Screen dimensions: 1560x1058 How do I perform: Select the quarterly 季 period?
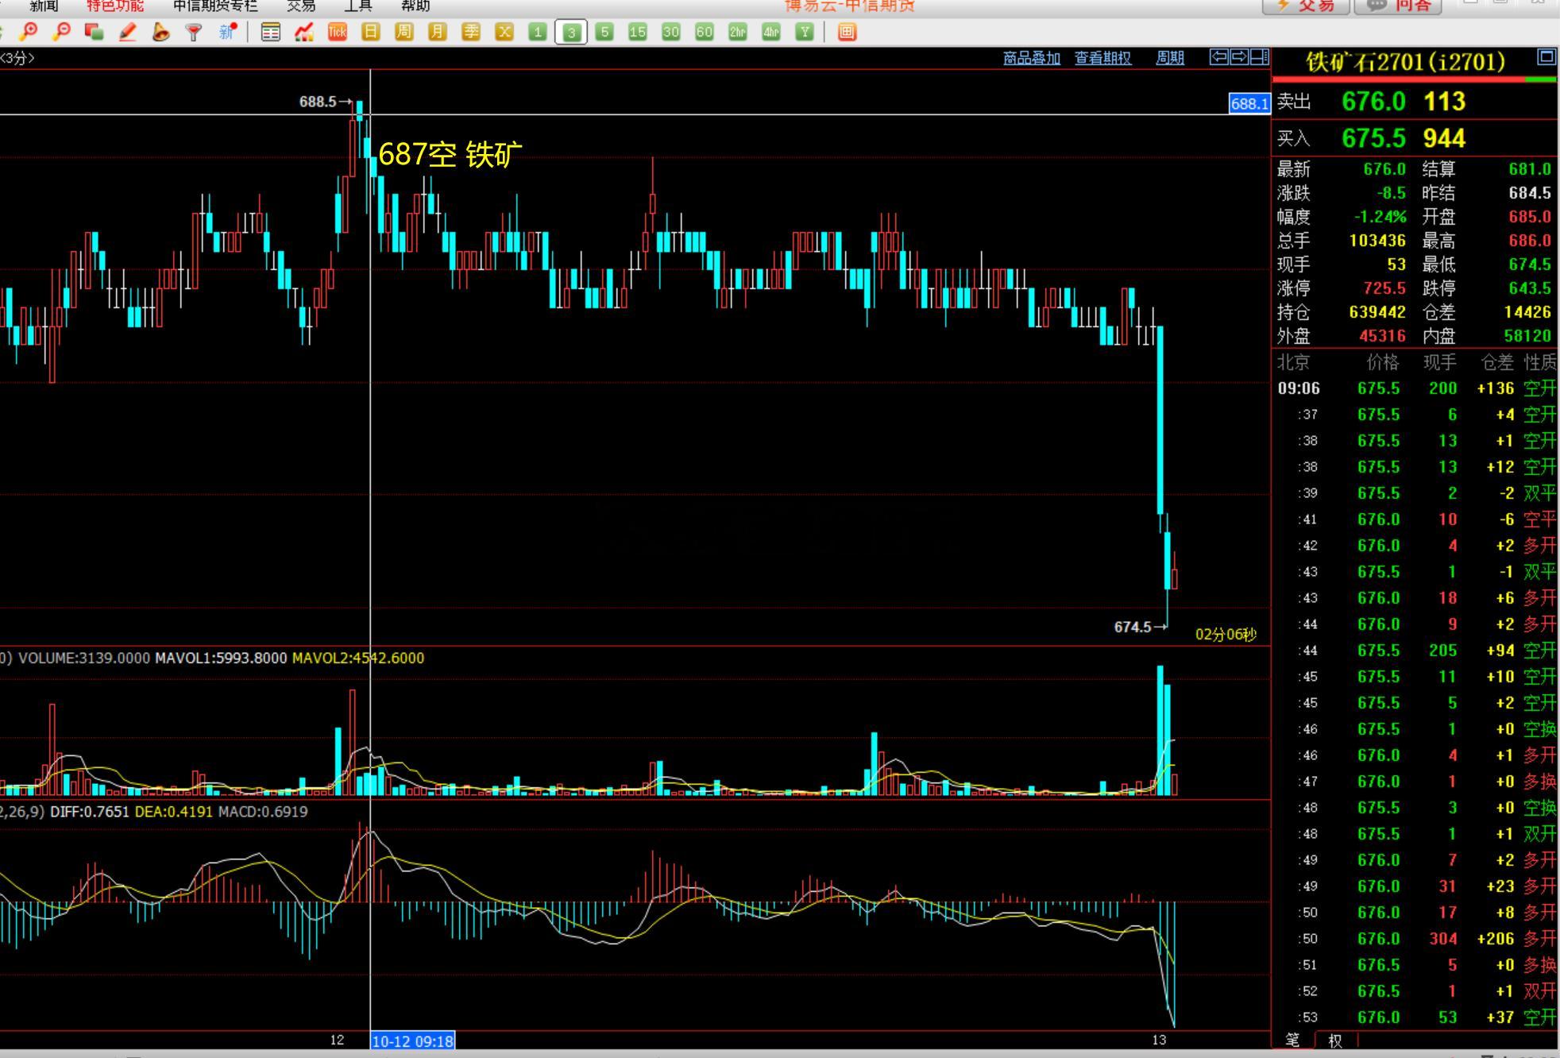point(471,32)
